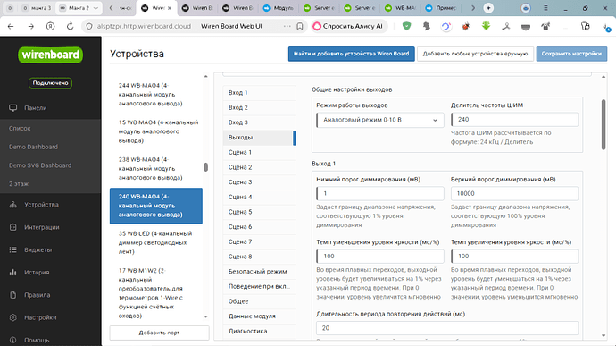Click device list scroll-up arrow
Viewport: 616px width, 346px height.
coord(206,76)
